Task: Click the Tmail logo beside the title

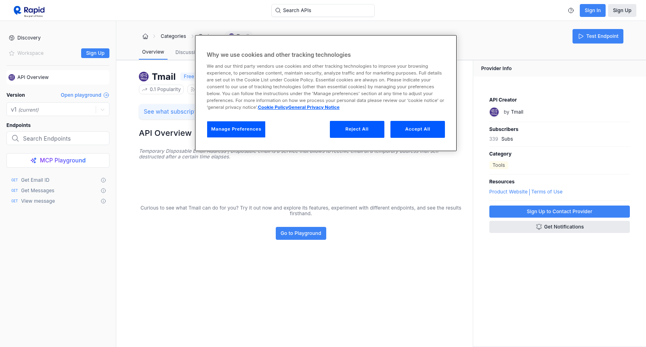Action: click(x=144, y=77)
